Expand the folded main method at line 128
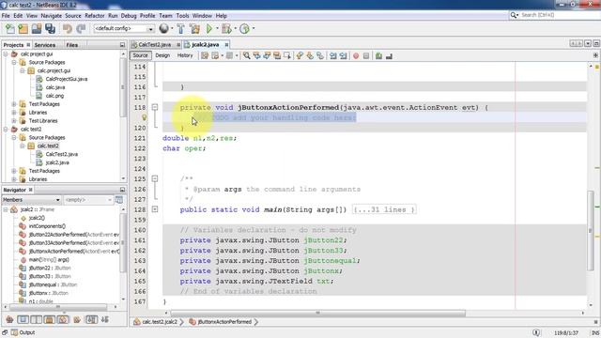The image size is (601, 338). pyautogui.click(x=155, y=209)
